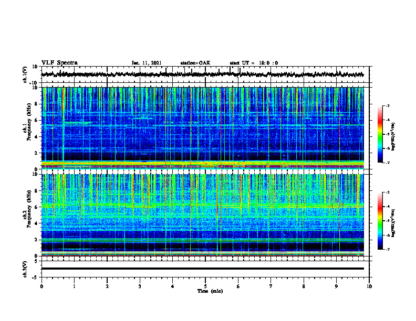The height and width of the screenshot is (321, 416).
Task: Click the "5" tick on ch.3(V) axis
Action: 36,261
